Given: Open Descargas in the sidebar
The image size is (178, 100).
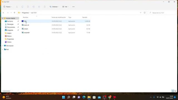Looking at the screenshot, I should (10, 24).
